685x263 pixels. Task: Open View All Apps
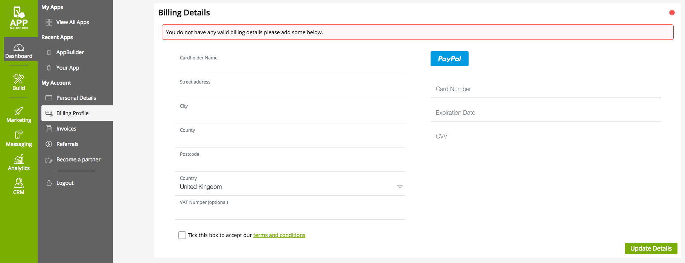pyautogui.click(x=72, y=22)
